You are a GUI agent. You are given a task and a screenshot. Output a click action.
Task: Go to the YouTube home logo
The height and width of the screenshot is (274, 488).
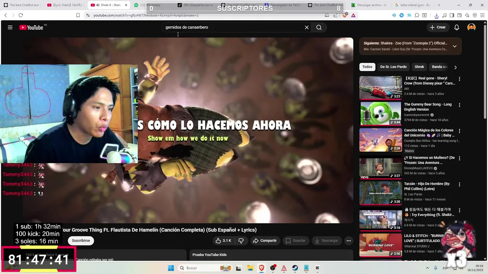31,27
